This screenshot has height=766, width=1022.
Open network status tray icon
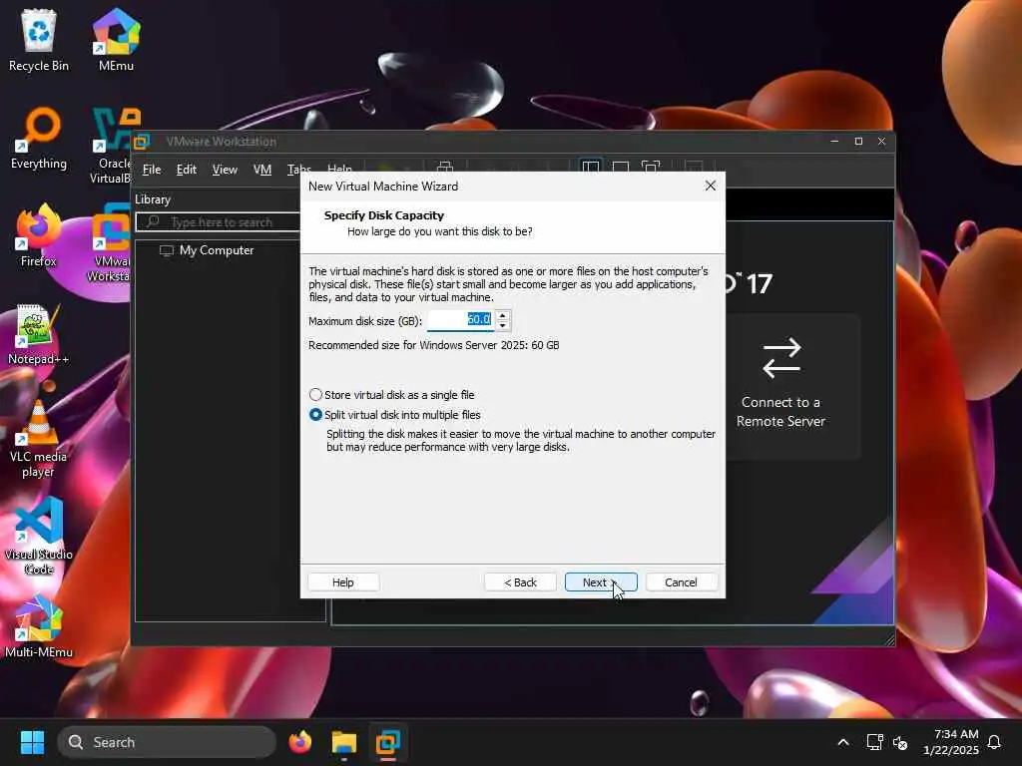(x=874, y=742)
